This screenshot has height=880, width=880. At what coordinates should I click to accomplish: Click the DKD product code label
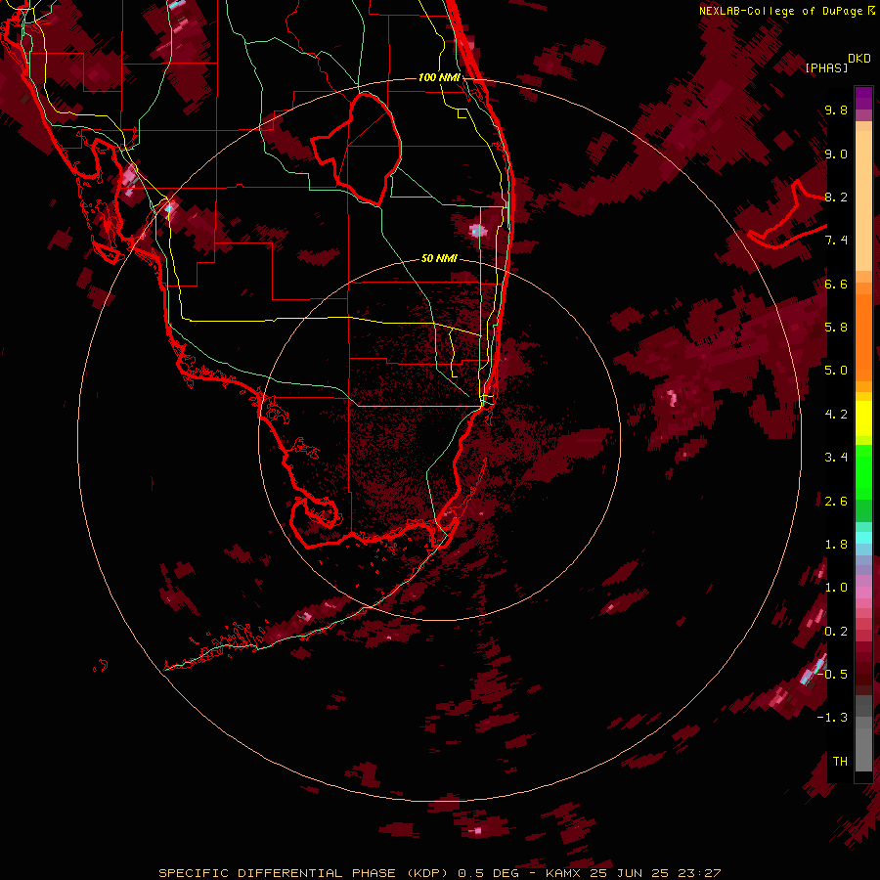(x=859, y=59)
